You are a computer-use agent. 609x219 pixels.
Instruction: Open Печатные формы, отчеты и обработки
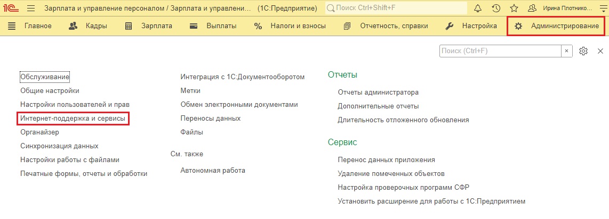[84, 174]
